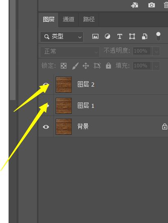Filter for type layers T icon
Image resolution: width=168 pixels, height=223 pixels.
tap(120, 36)
